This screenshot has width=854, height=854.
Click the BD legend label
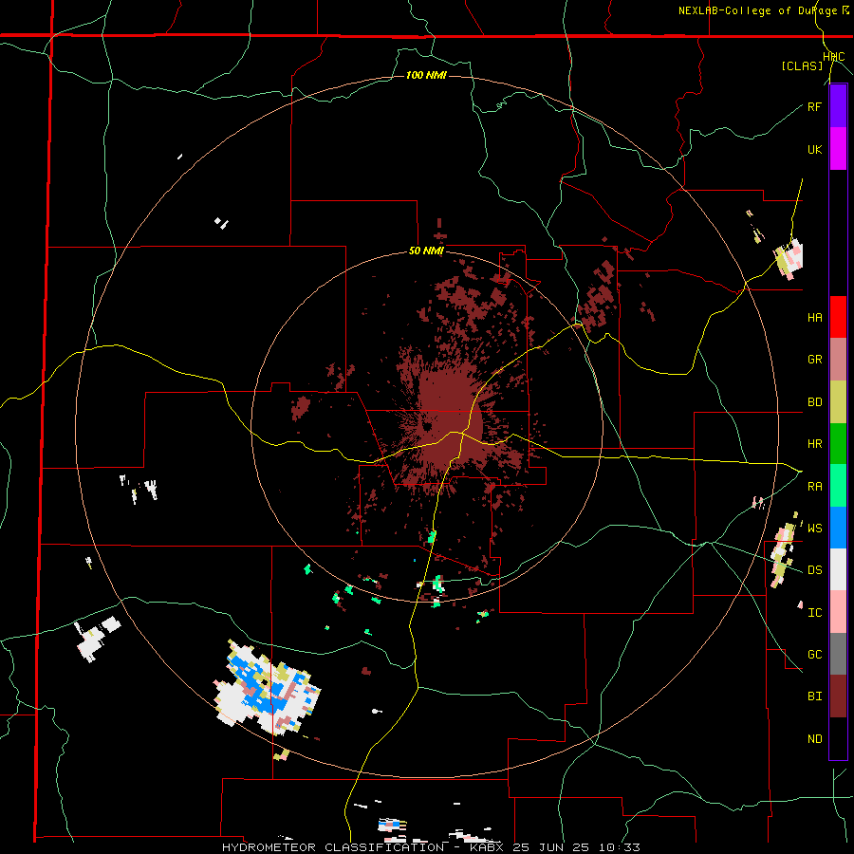pos(814,402)
